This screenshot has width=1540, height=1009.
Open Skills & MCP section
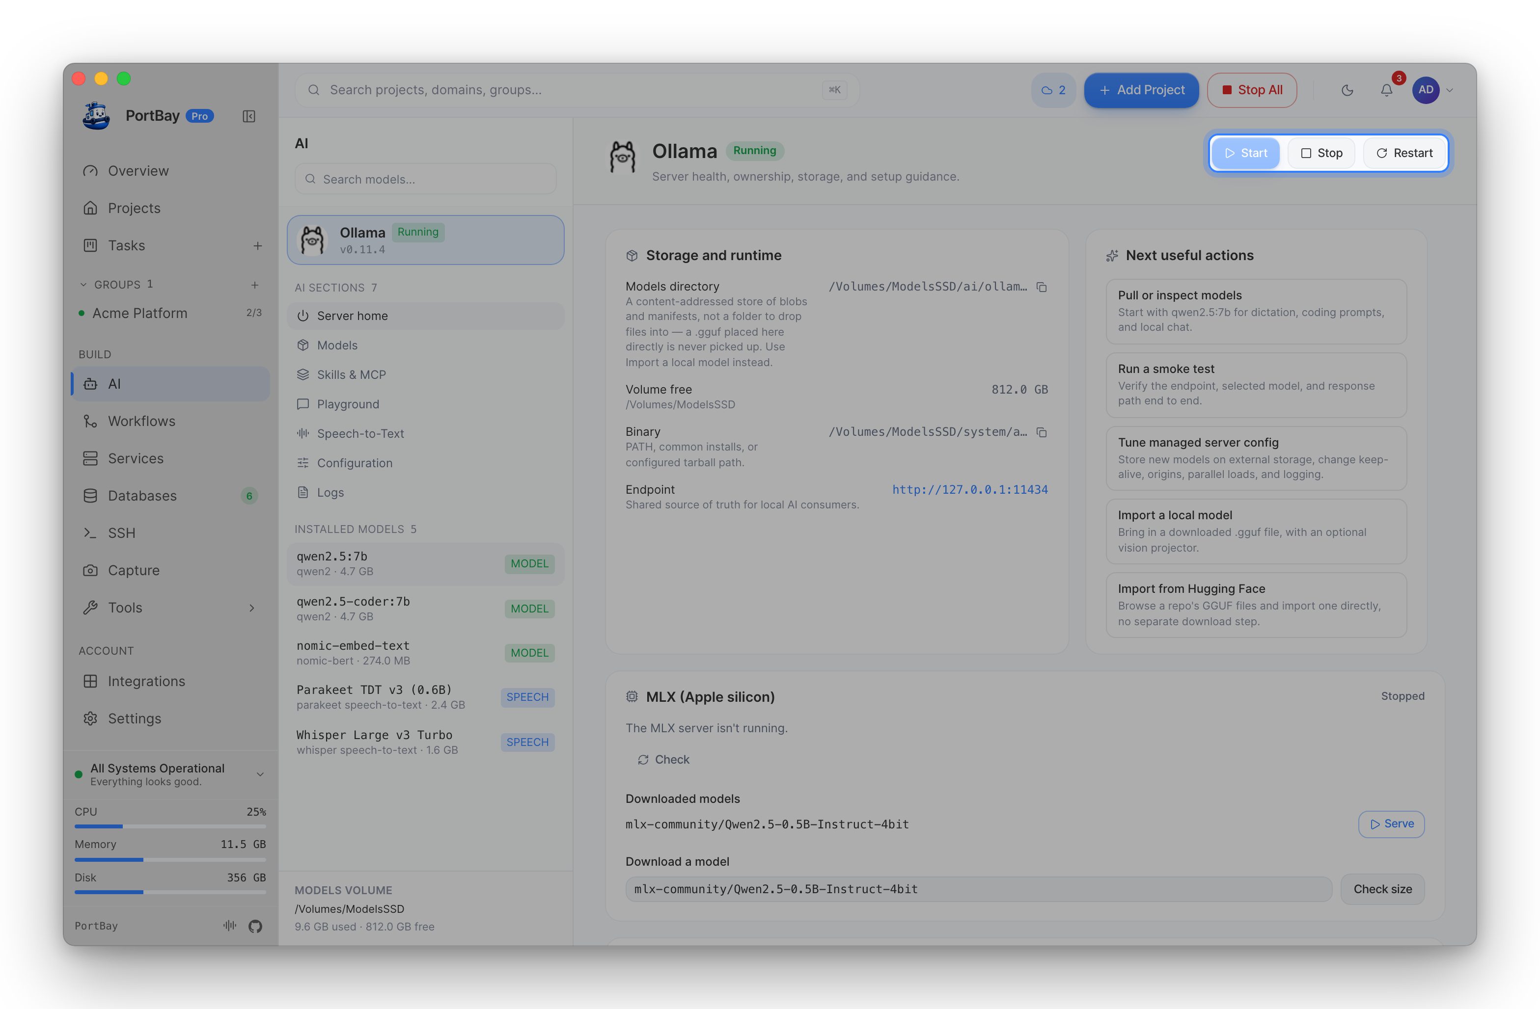tap(425, 374)
